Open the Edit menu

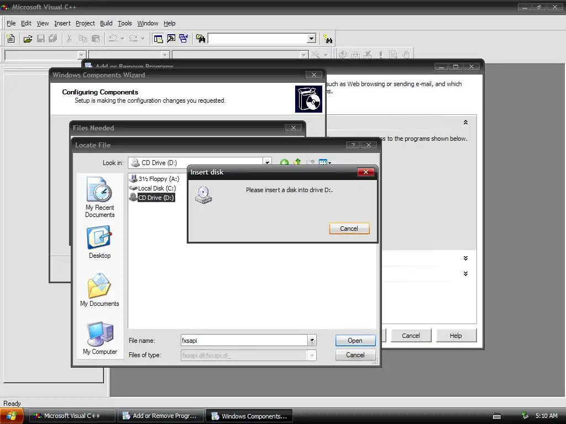click(x=26, y=23)
